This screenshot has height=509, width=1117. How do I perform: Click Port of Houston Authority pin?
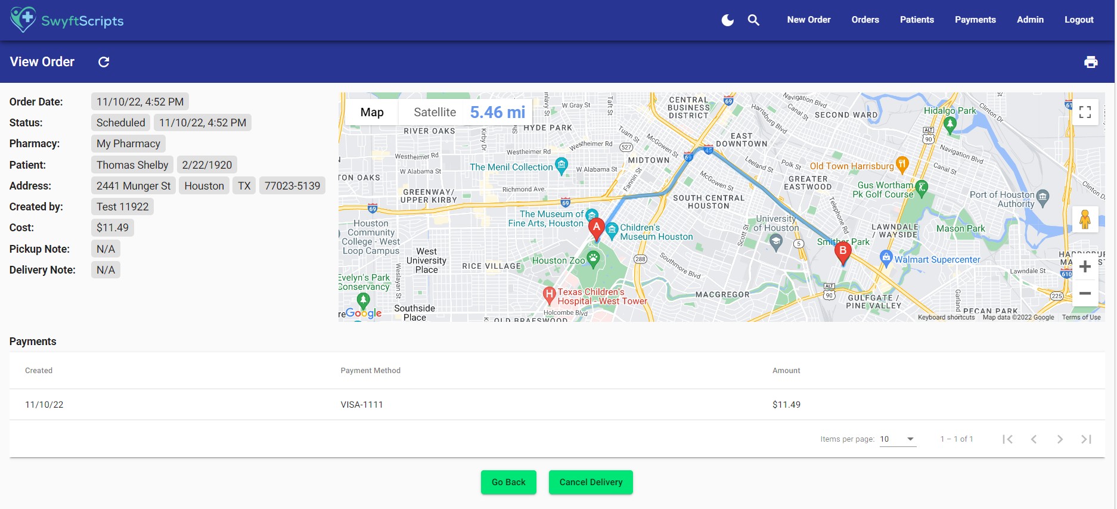1042,197
